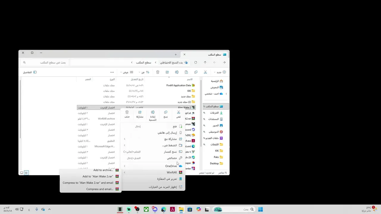Open Discord from taskbar

[x=155, y=209]
